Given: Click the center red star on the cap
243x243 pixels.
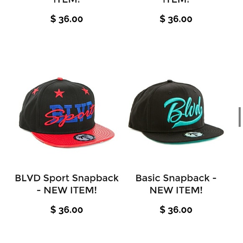Looking at the screenshot, I should 59,93.
